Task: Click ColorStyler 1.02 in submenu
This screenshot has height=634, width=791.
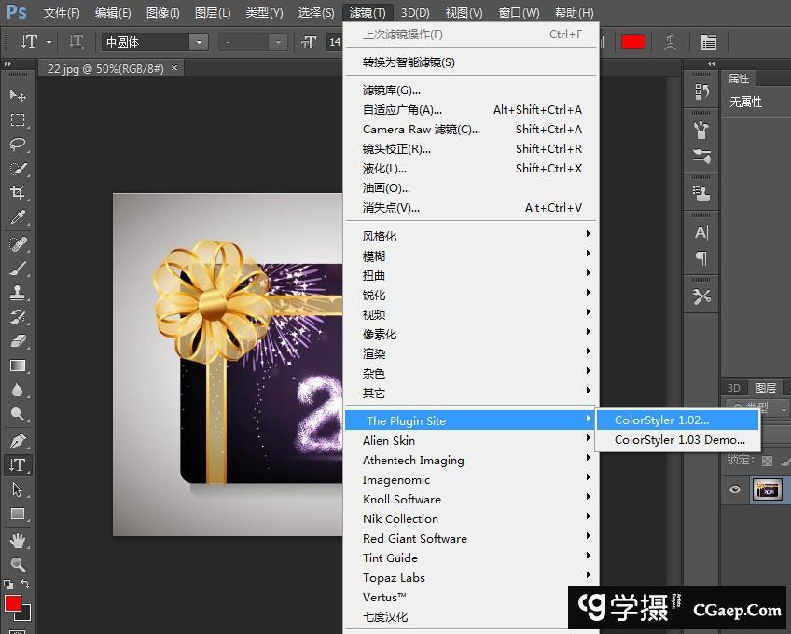Action: (x=661, y=420)
